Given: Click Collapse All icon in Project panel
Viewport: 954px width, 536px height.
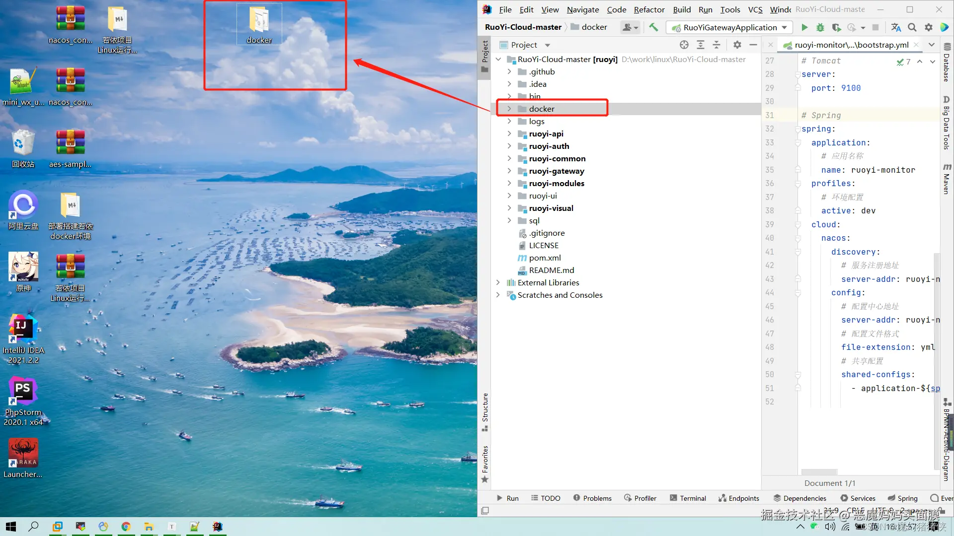Looking at the screenshot, I should (716, 45).
